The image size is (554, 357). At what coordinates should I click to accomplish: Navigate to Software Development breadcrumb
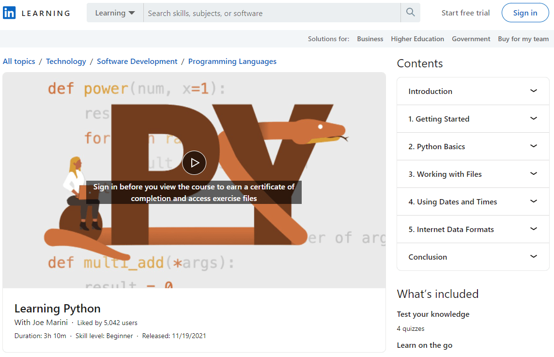(137, 62)
